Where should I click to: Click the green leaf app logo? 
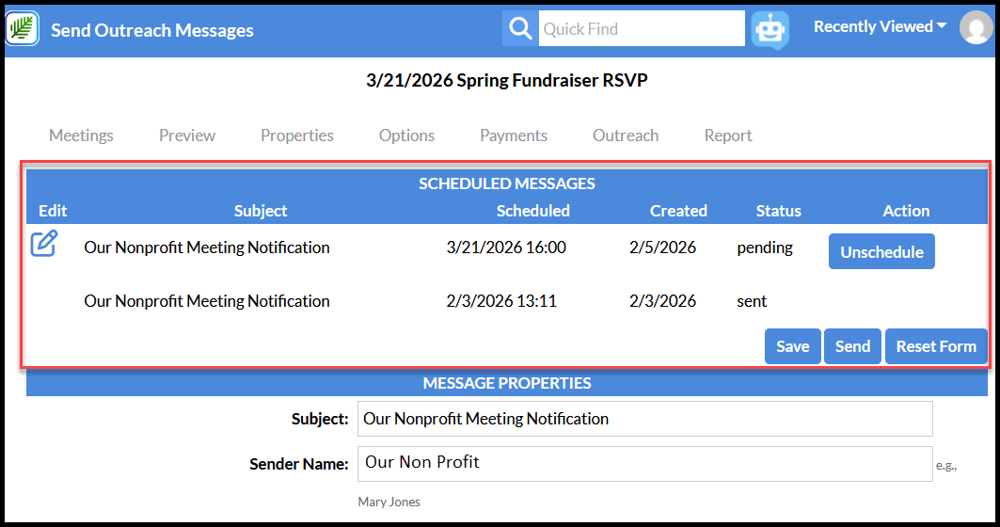[x=23, y=29]
